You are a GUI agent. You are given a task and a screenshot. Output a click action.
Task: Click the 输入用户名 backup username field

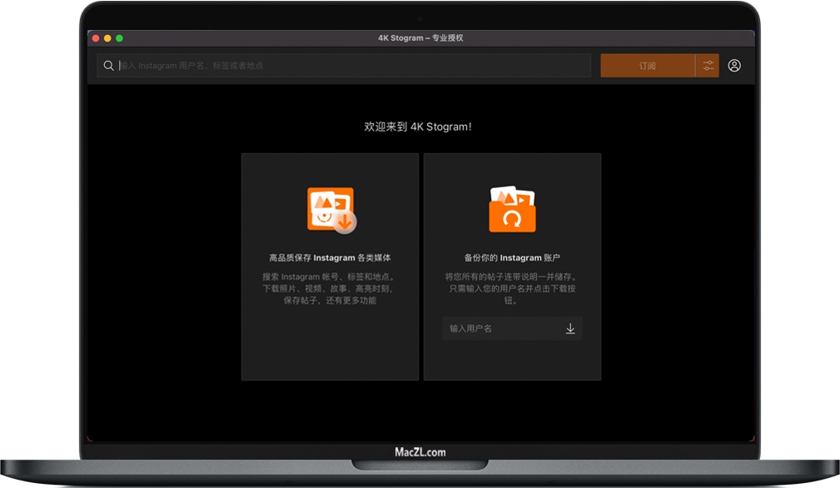click(500, 329)
